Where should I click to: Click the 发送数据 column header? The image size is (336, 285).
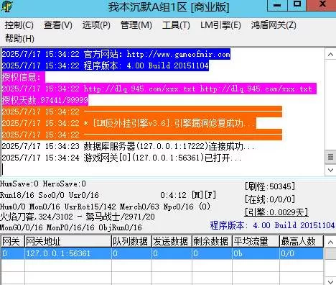click(172, 241)
